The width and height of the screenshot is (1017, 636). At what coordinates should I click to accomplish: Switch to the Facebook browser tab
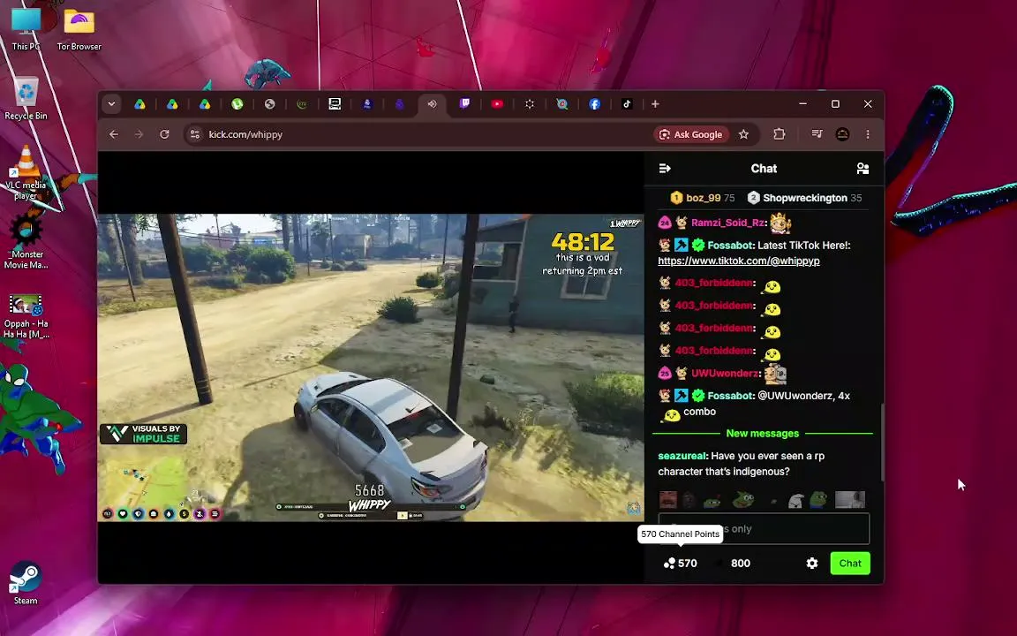point(595,104)
